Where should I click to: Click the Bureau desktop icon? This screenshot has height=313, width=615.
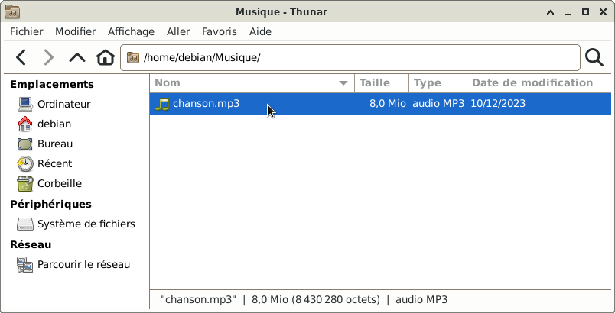[24, 144]
